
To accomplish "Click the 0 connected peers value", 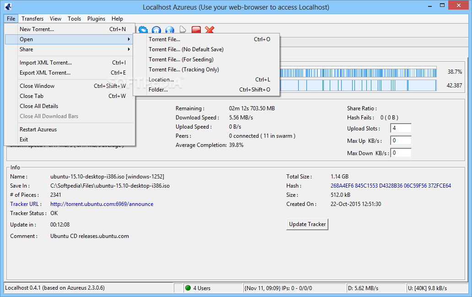I will (262, 136).
